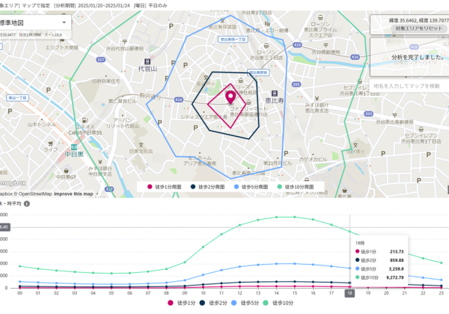Open info icon beside 時平均 heading
The width and height of the screenshot is (449, 314).
pos(27,203)
